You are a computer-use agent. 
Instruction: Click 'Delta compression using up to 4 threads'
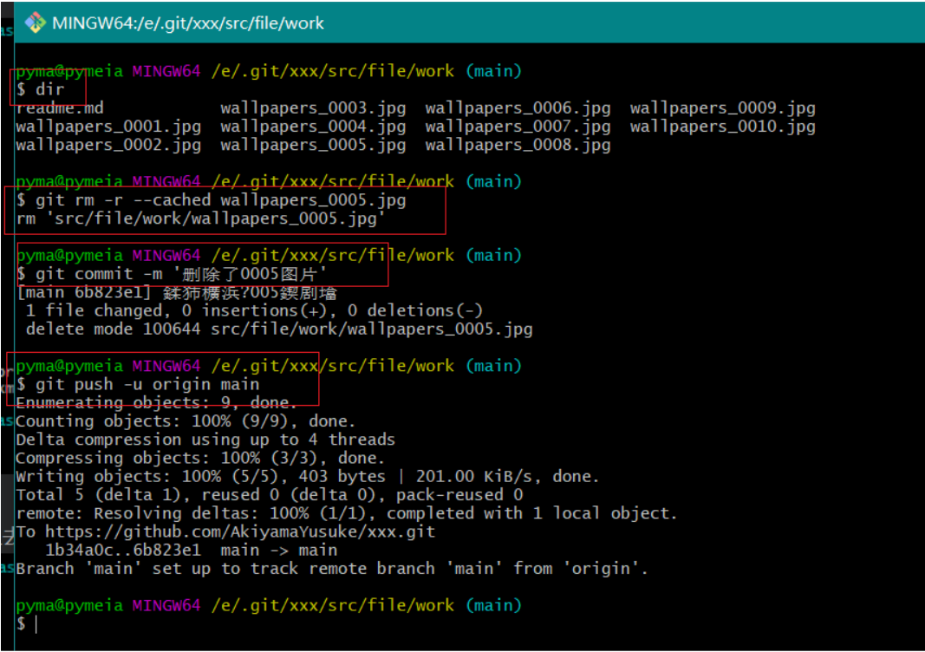(x=205, y=440)
